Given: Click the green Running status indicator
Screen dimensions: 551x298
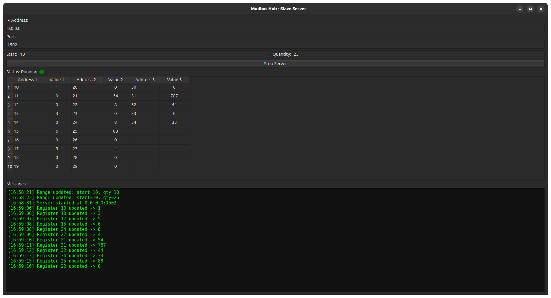Looking at the screenshot, I should [x=41, y=72].
